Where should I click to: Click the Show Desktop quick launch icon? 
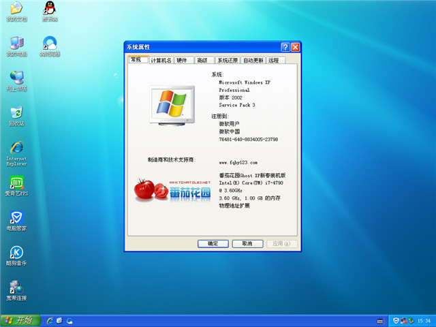59,321
